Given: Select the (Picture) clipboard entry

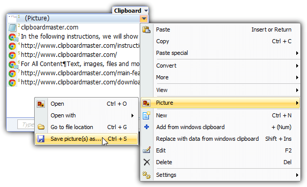Looking at the screenshot, I should coord(78,18).
